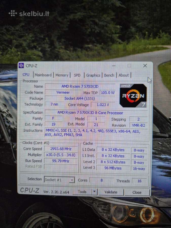
Task: Click the Package value Socket AM4 (1331)
Action: [80, 99]
